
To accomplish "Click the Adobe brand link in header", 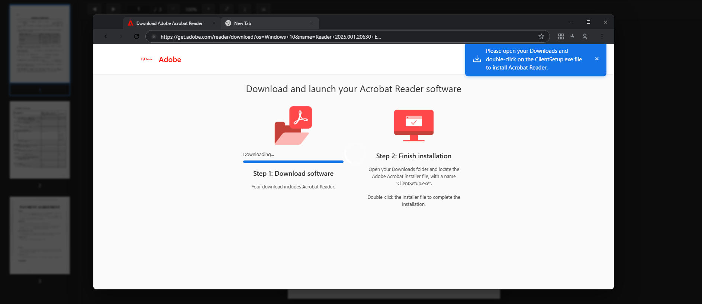I will [x=170, y=59].
